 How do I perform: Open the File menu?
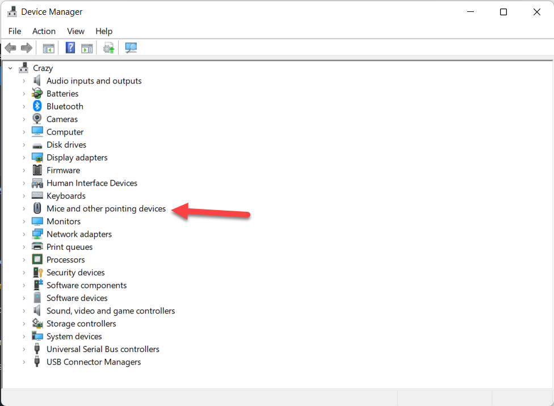15,31
